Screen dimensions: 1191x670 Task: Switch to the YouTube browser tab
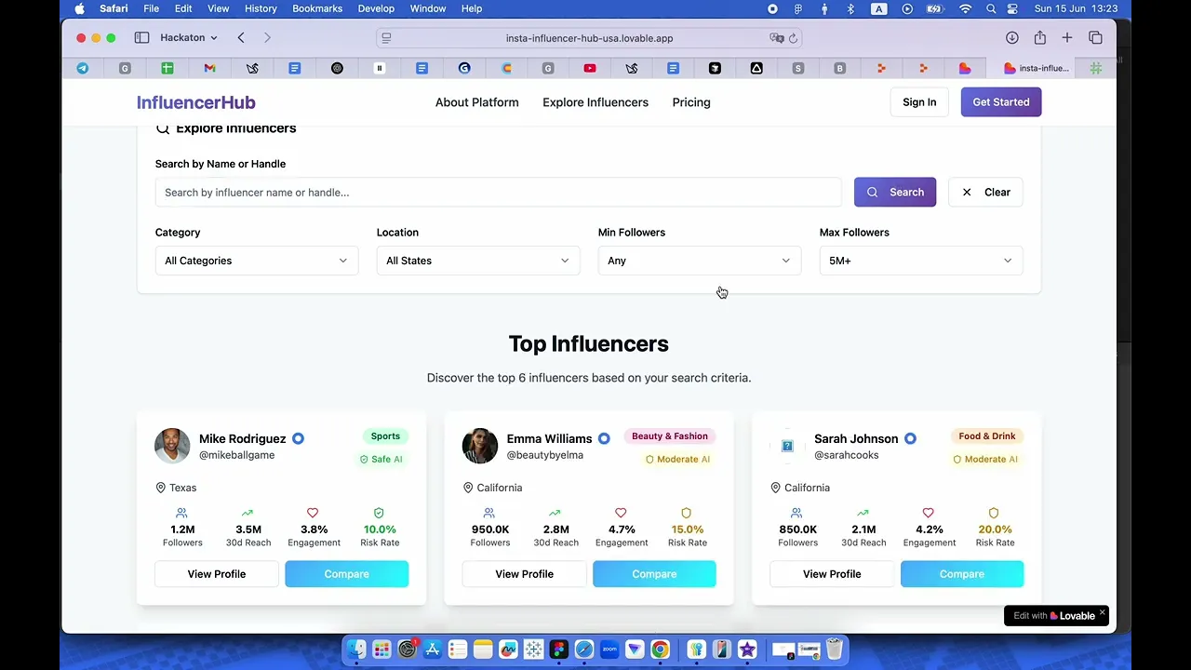click(x=590, y=68)
